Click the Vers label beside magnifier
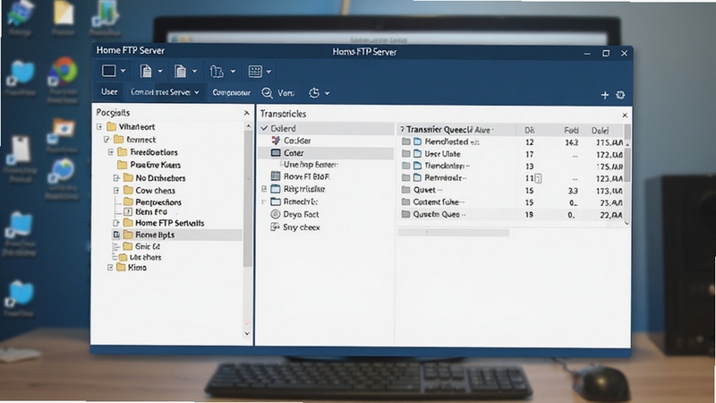 [x=286, y=93]
